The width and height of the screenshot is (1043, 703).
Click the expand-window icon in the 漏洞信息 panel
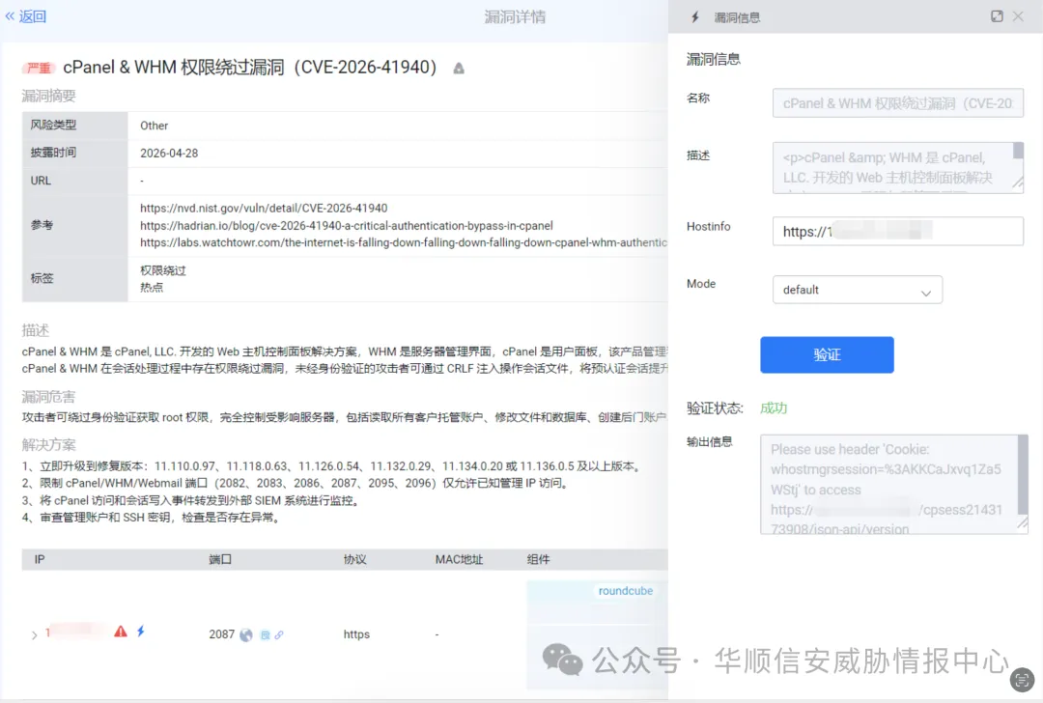(997, 16)
